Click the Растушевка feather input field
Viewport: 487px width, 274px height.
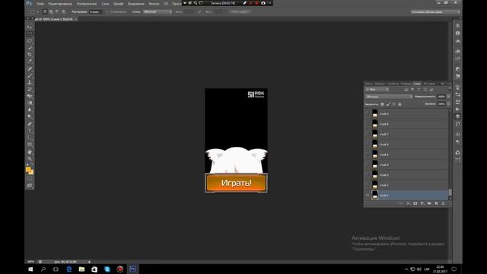[x=95, y=12]
